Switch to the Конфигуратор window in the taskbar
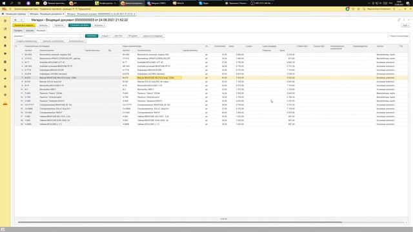 click(x=106, y=3)
